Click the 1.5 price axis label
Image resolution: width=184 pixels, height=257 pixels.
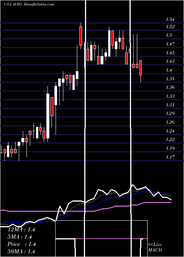169,35
